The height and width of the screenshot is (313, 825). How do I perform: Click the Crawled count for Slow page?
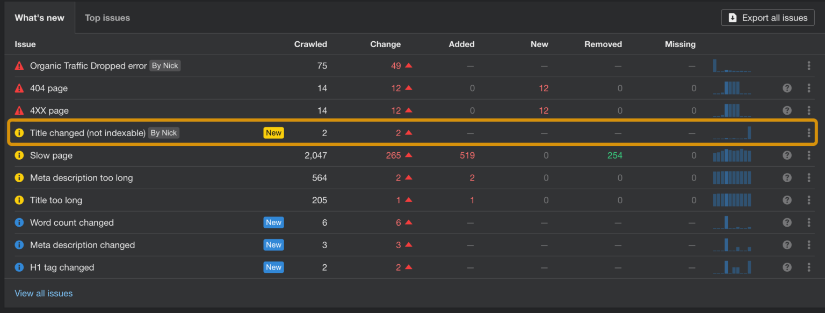316,155
